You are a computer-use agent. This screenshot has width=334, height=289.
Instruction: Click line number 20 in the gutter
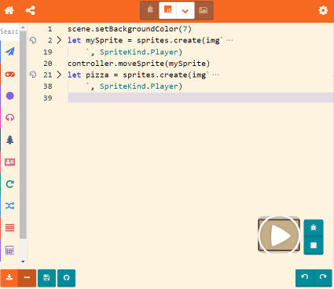[48, 64]
